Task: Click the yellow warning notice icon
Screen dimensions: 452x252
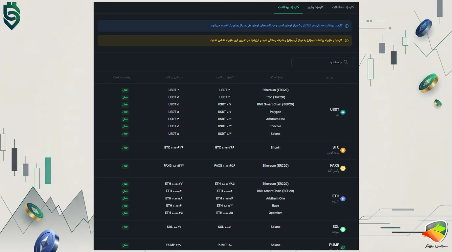Action: pos(347,41)
